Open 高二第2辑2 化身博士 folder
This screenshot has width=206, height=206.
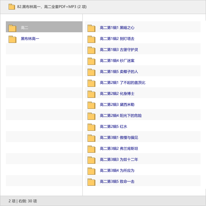117,94
